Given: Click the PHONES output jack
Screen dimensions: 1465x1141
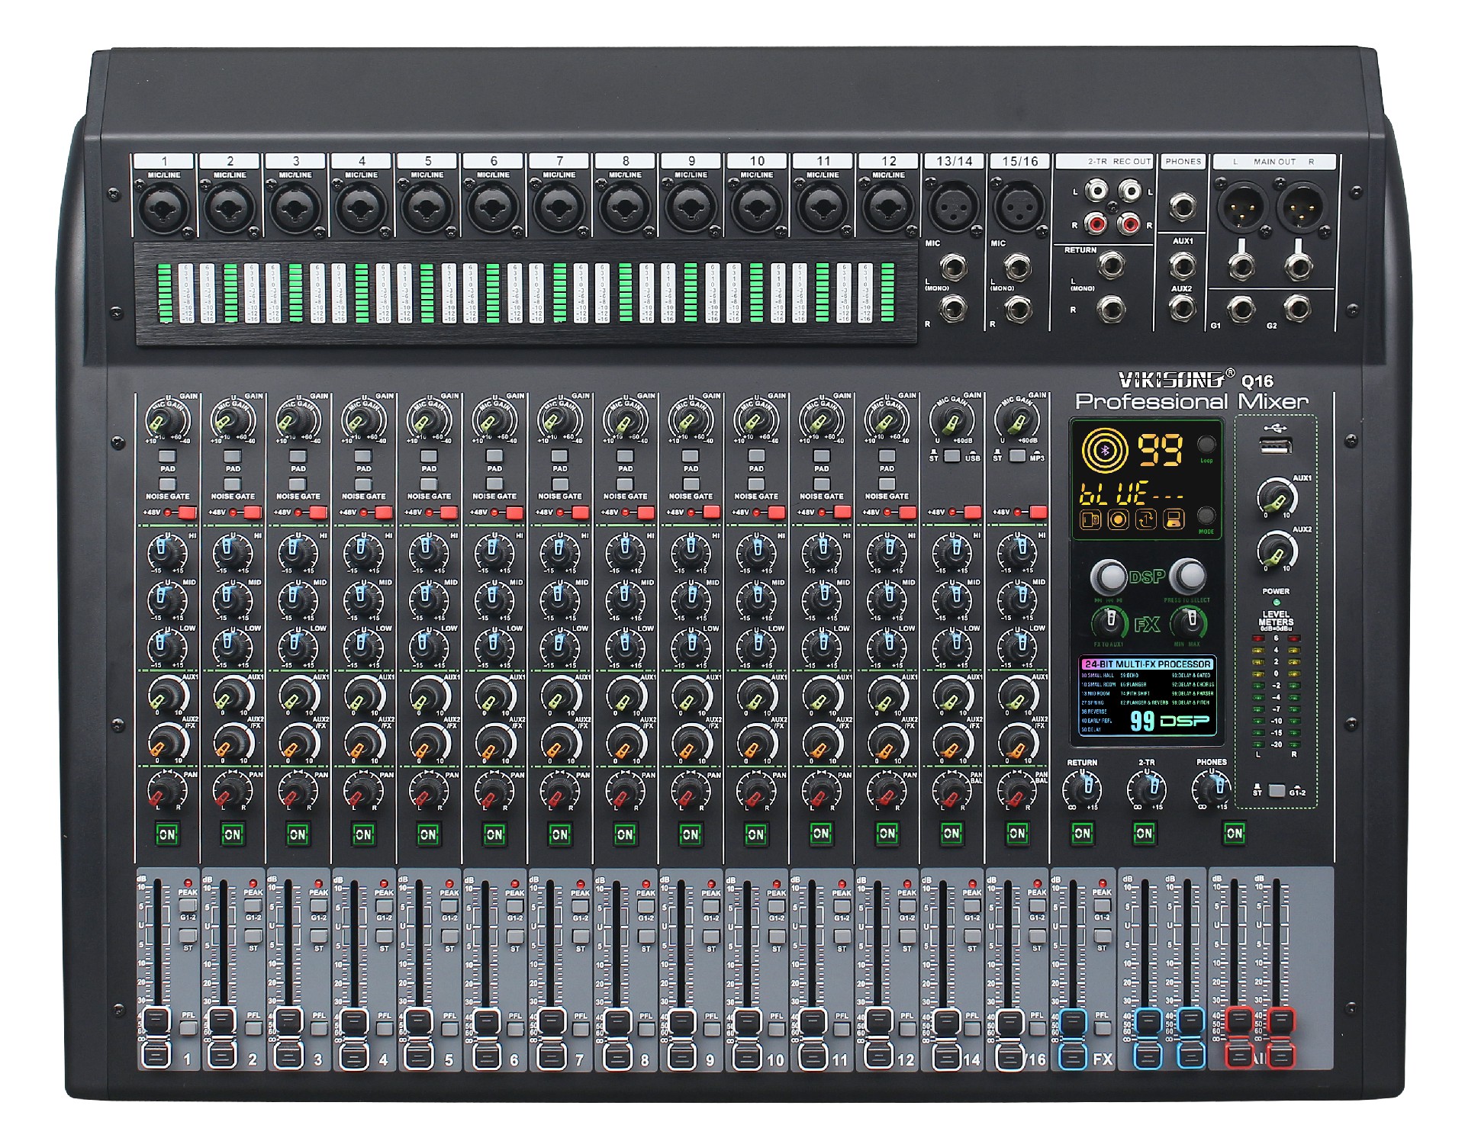Looking at the screenshot, I should tap(1182, 208).
